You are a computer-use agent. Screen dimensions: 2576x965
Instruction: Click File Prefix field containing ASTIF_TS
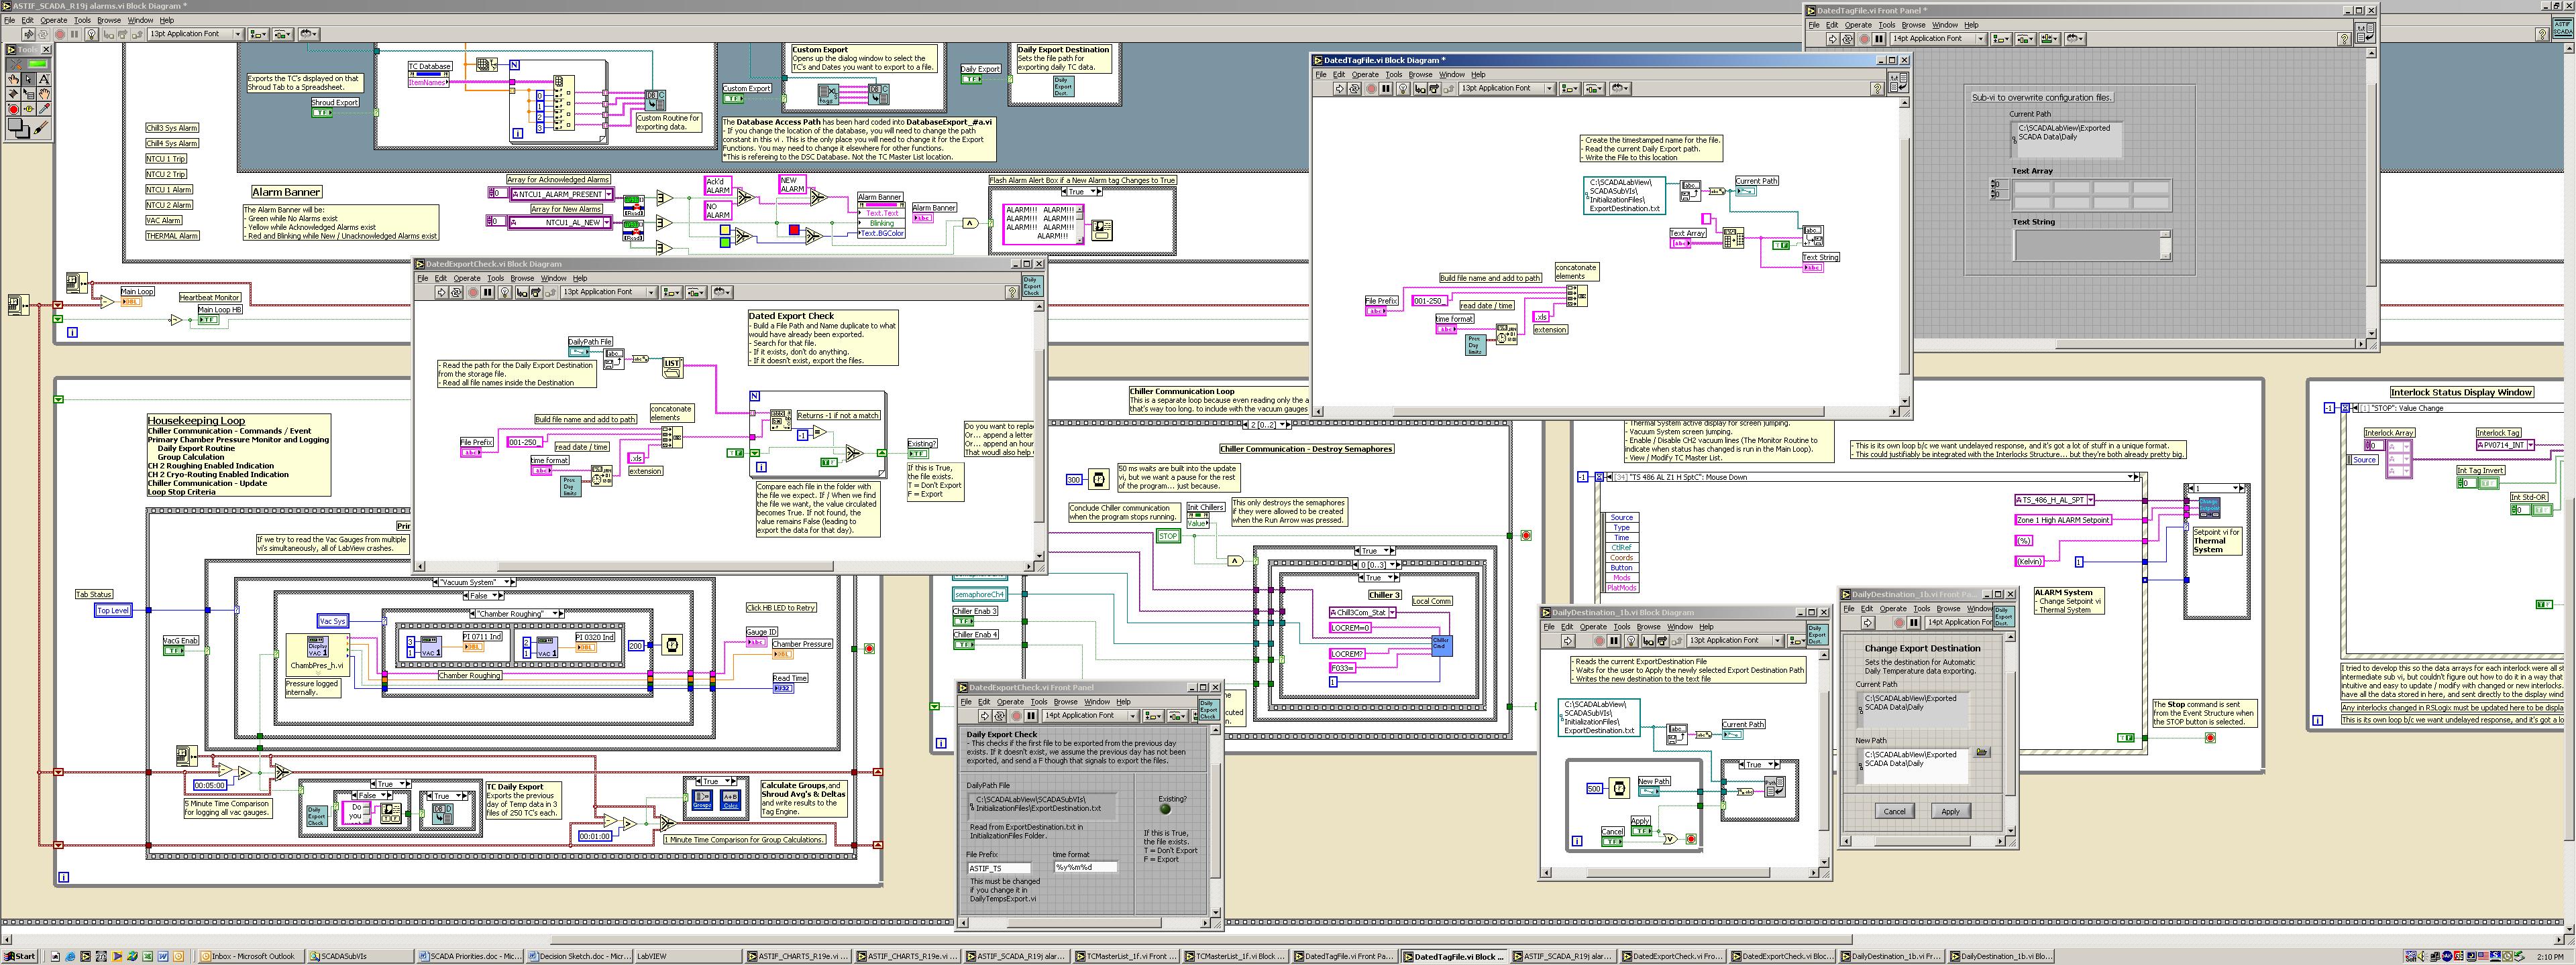pyautogui.click(x=1000, y=869)
